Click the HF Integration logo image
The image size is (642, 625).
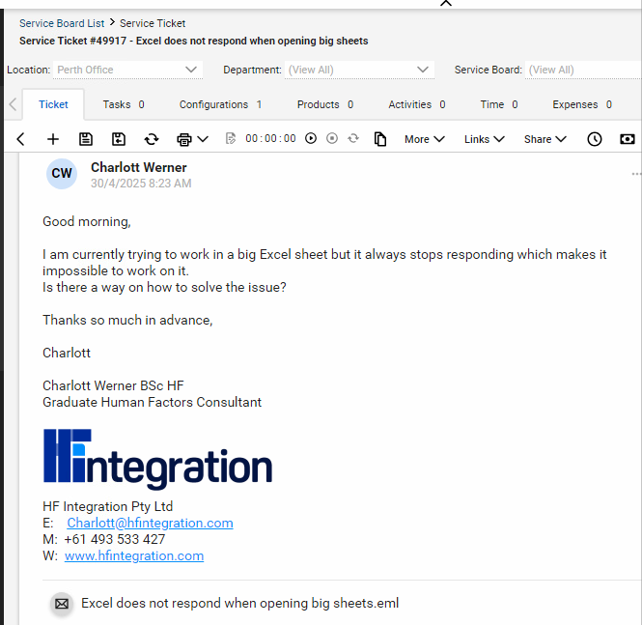click(157, 459)
